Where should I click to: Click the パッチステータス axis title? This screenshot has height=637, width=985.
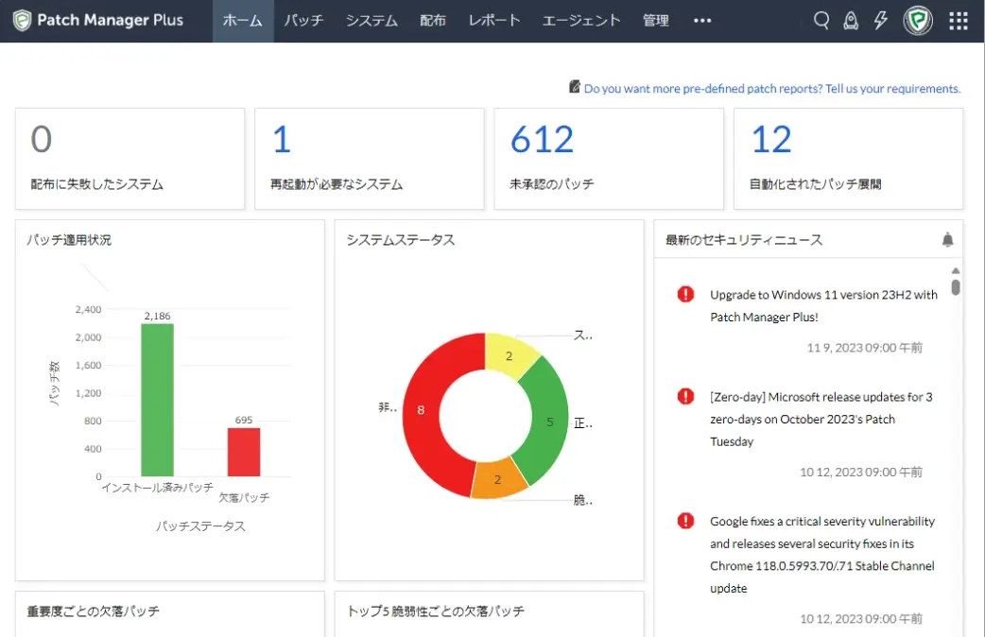pos(201,526)
